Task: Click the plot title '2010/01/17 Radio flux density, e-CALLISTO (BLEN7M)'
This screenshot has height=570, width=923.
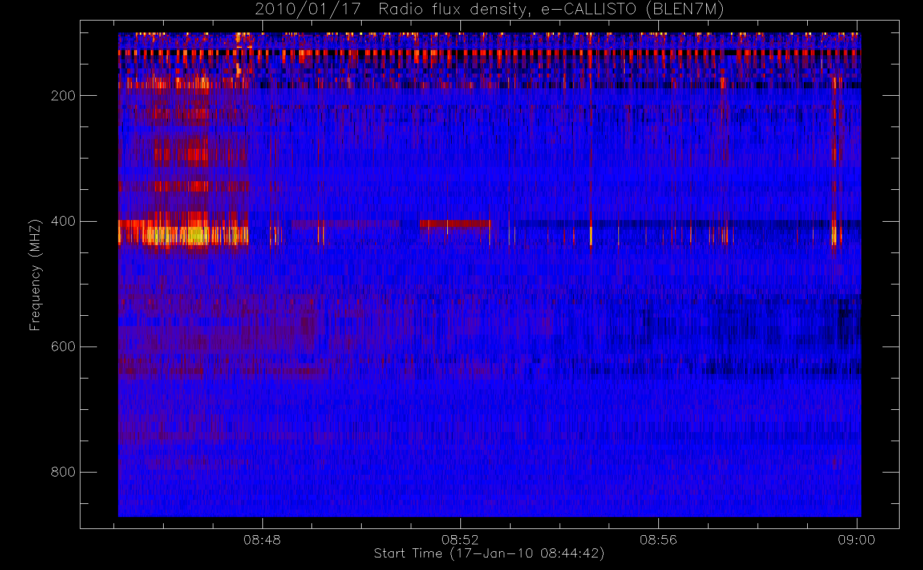Action: pos(489,10)
